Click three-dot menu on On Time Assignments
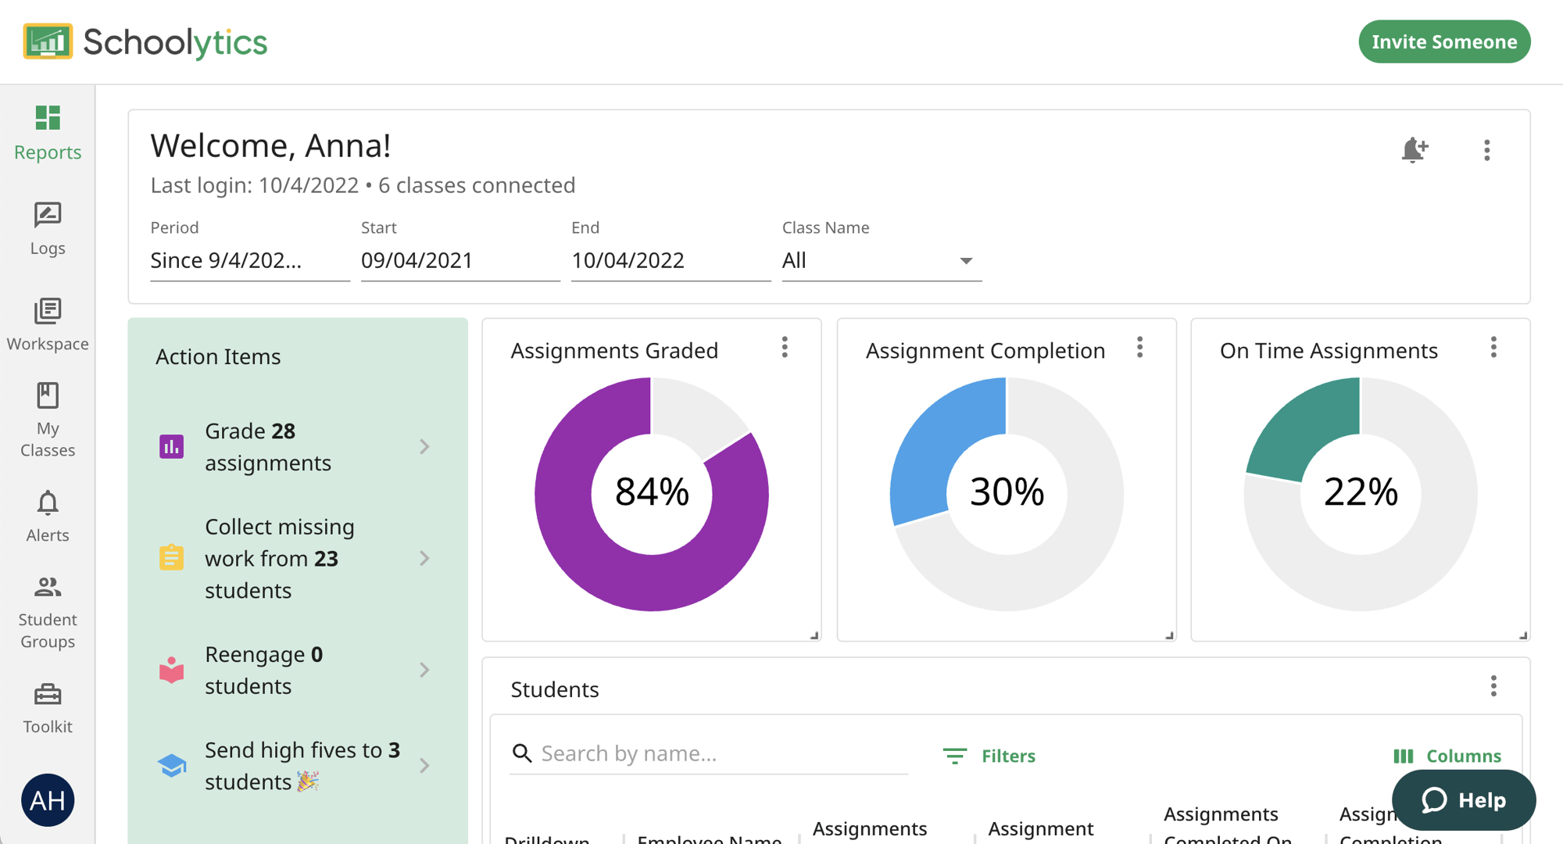Screen dimensions: 1563x844 click(x=1493, y=349)
